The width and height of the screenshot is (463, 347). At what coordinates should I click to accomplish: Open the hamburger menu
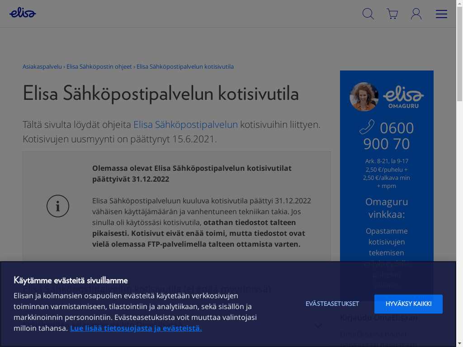[x=441, y=14]
